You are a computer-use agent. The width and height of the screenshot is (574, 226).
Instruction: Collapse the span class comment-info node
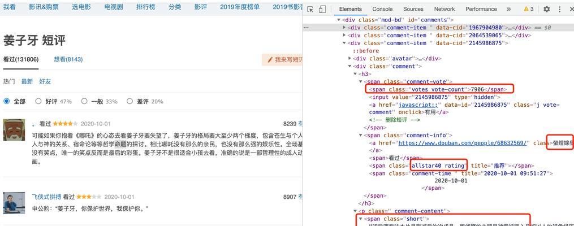point(361,135)
